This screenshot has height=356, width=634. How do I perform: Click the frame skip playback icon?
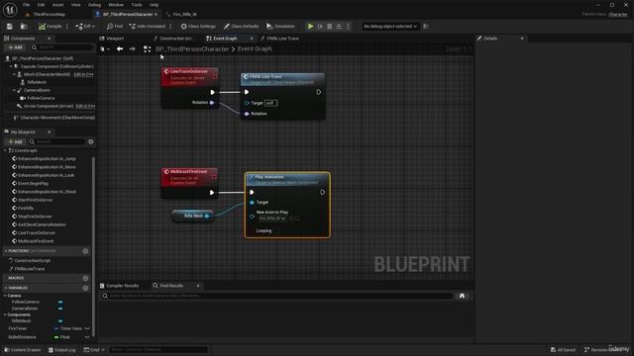coord(320,27)
